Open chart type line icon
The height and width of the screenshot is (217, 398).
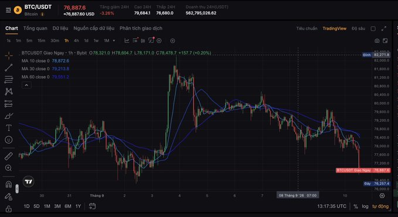(x=127, y=40)
